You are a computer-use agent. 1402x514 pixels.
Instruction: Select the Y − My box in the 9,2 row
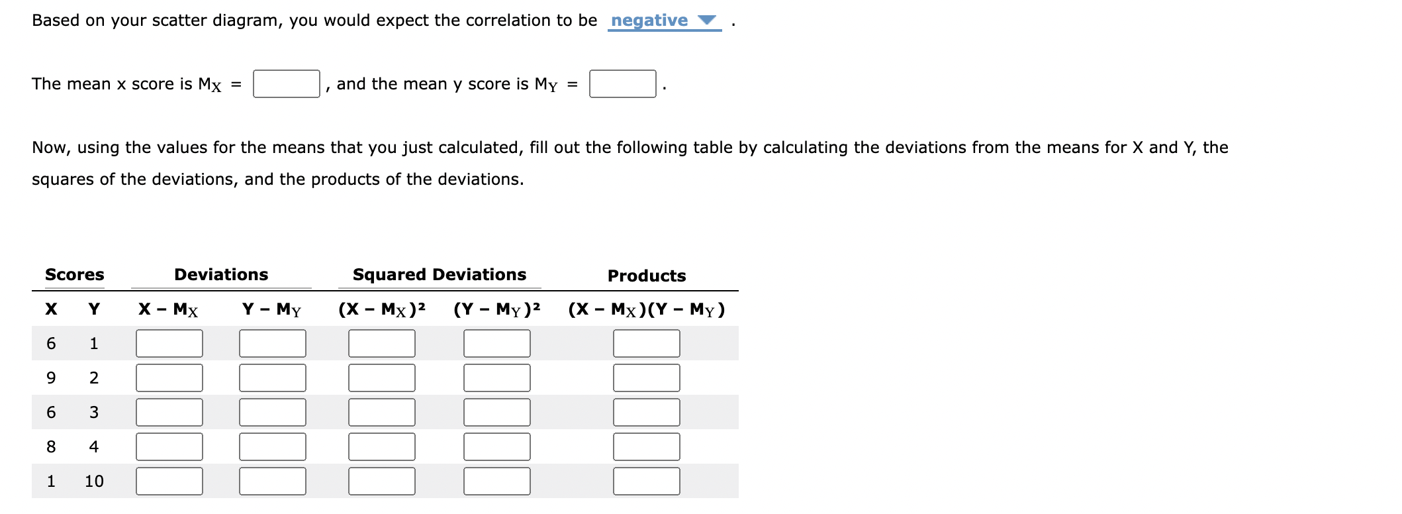pos(272,378)
